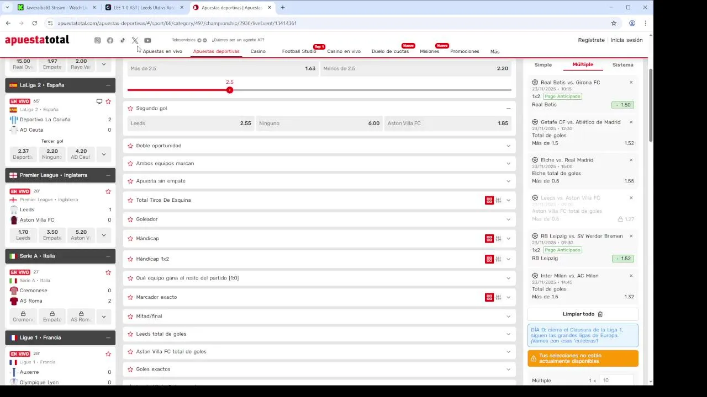
Task: Favorite the Leeds vs Aston Villa star
Action: (108, 191)
